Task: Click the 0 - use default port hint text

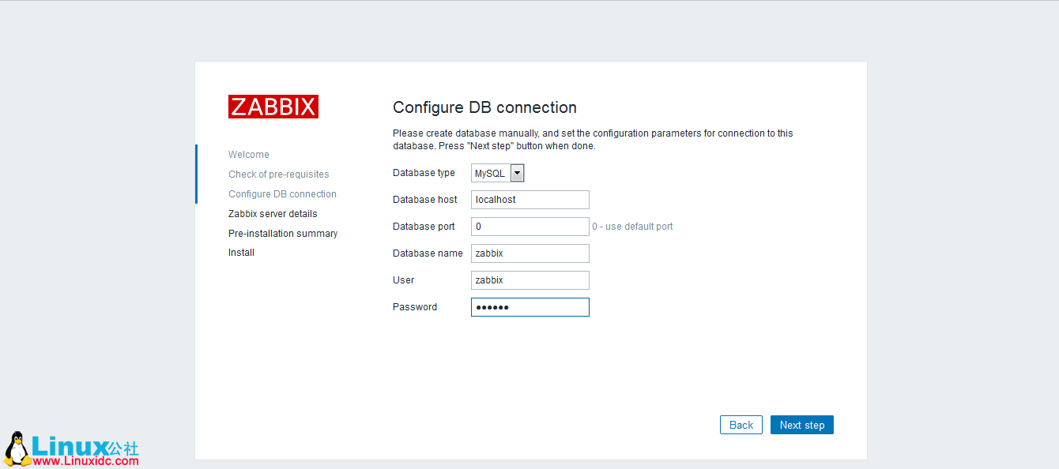Action: pyautogui.click(x=633, y=226)
